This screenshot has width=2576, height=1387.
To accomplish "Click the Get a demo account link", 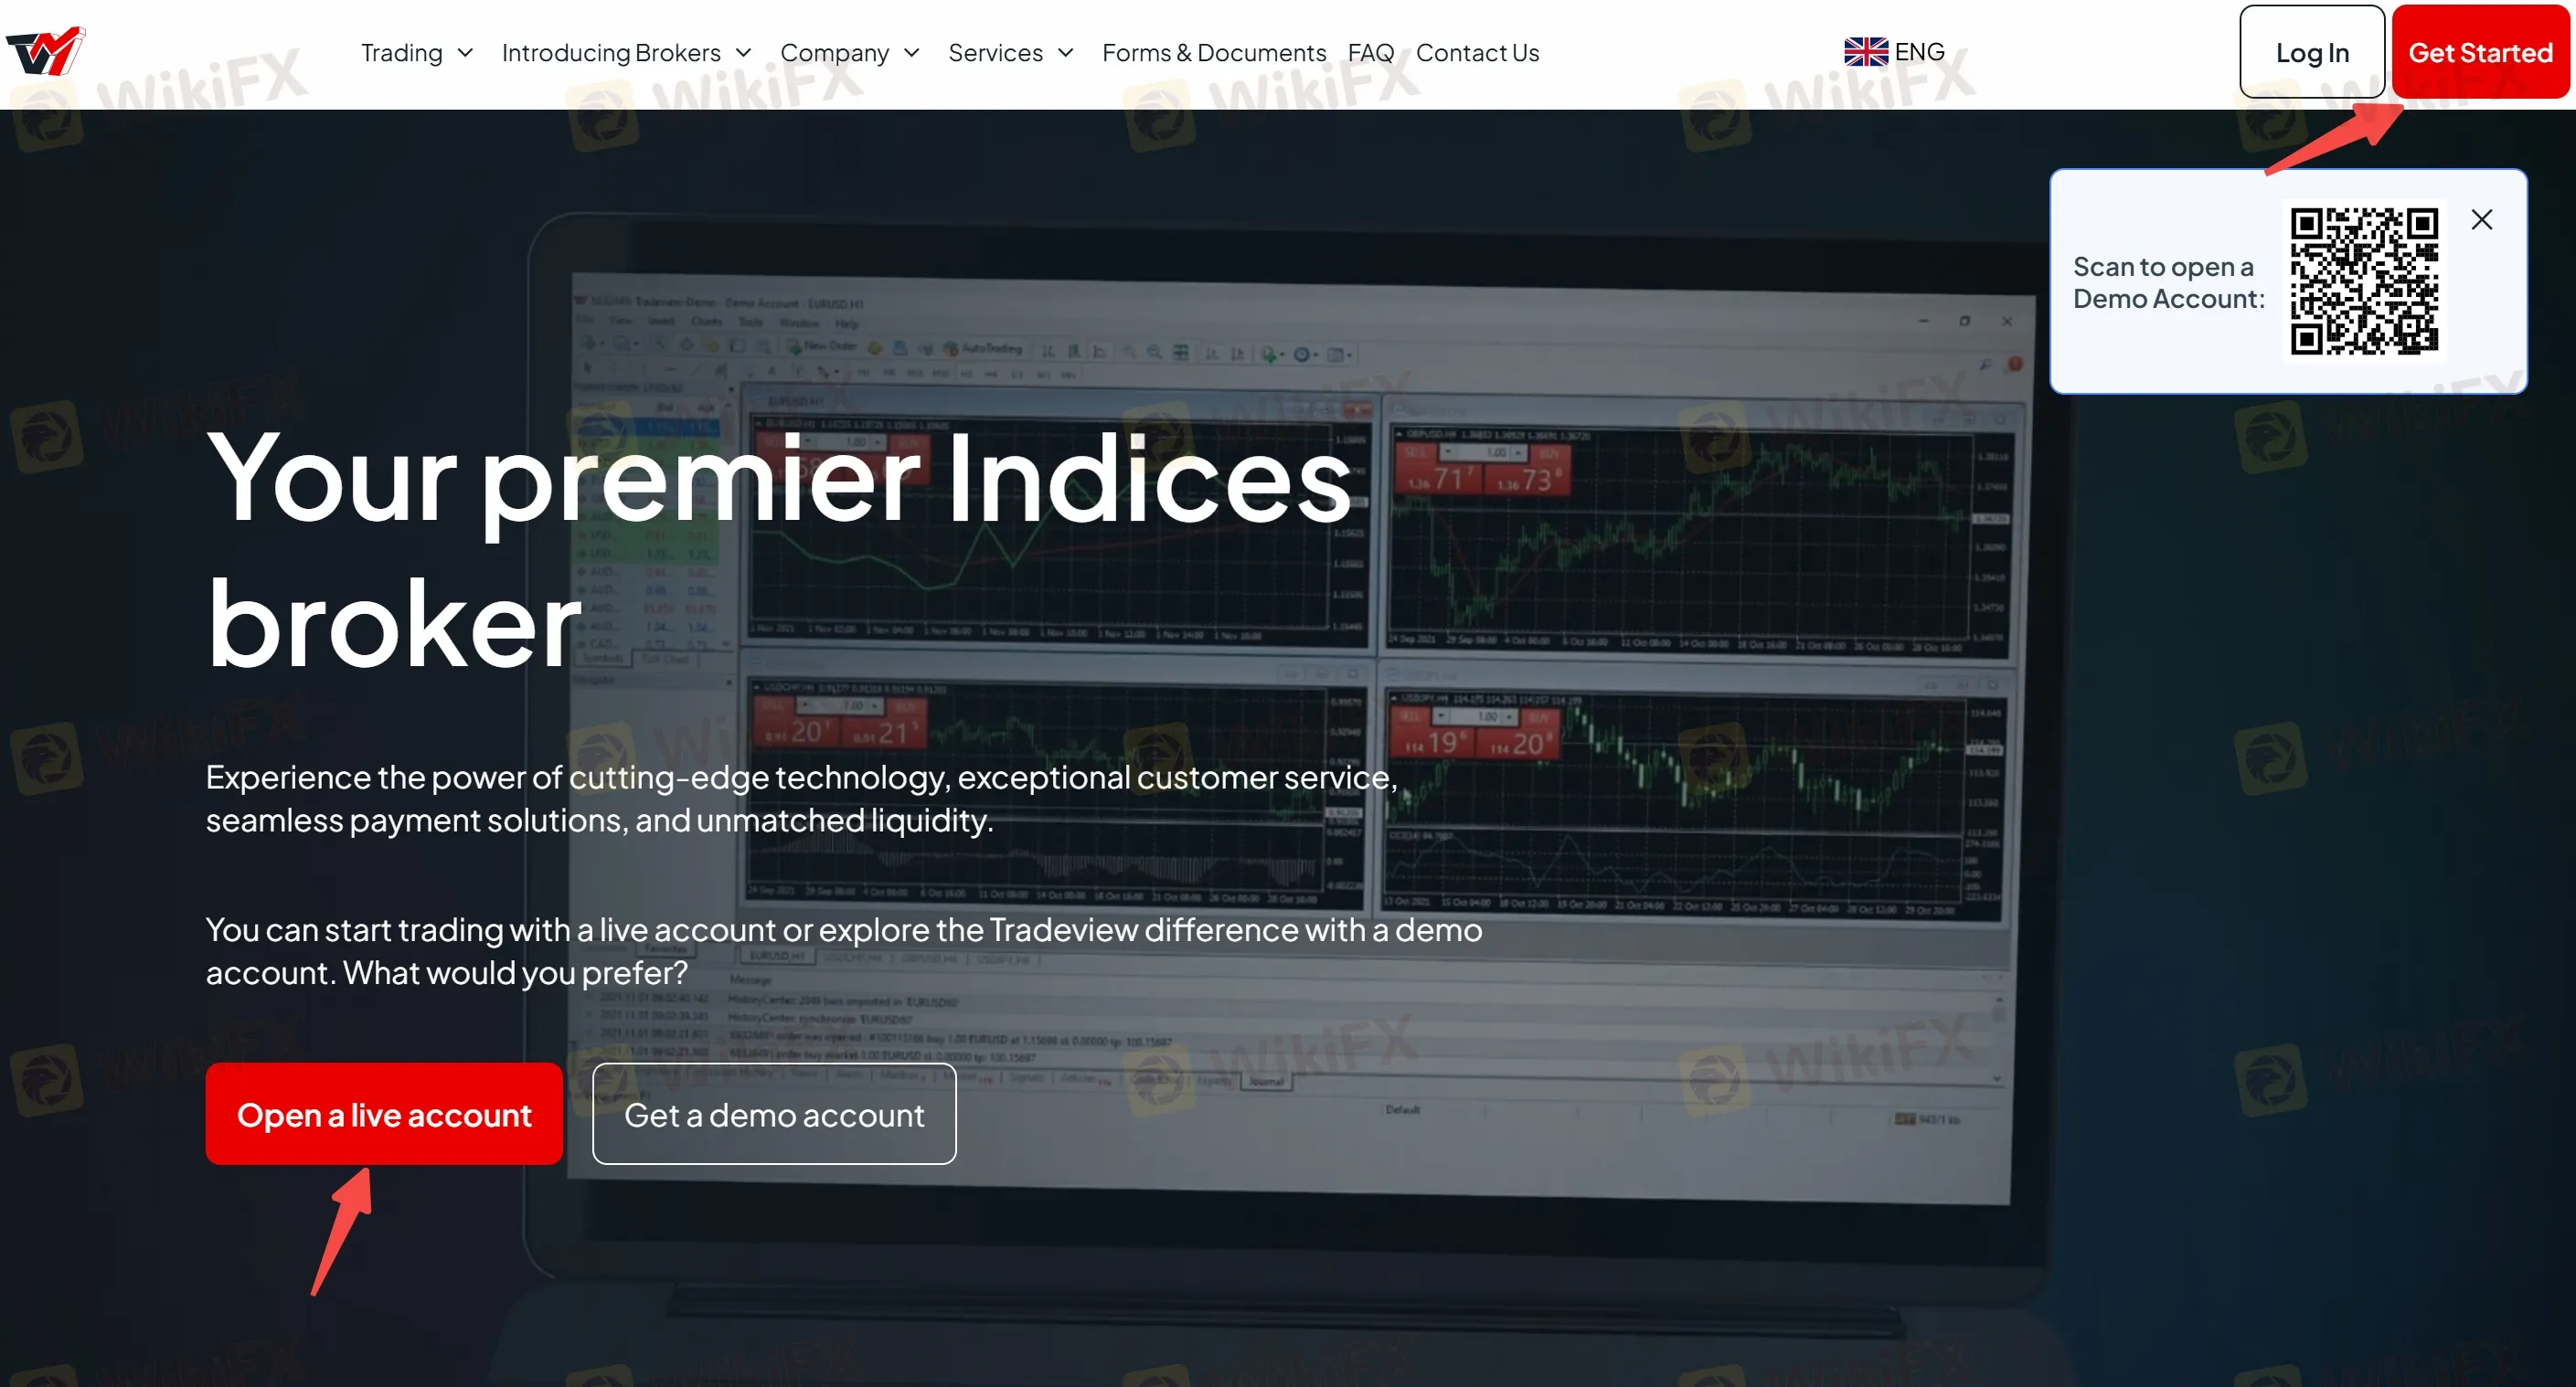I will click(x=772, y=1112).
